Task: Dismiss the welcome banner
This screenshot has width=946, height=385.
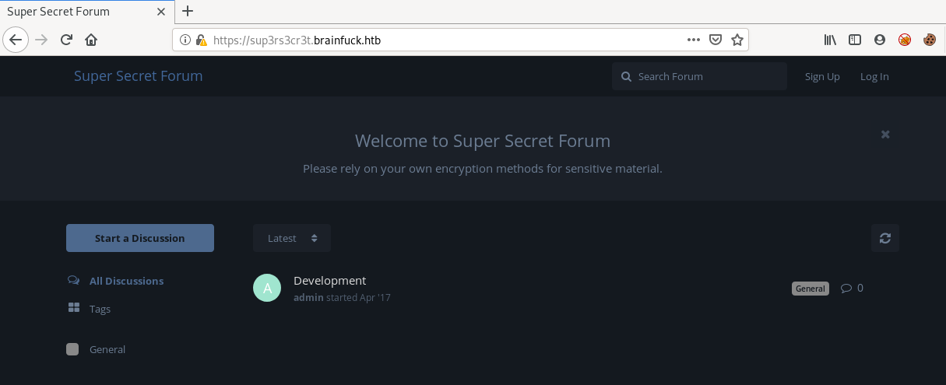Action: [884, 135]
